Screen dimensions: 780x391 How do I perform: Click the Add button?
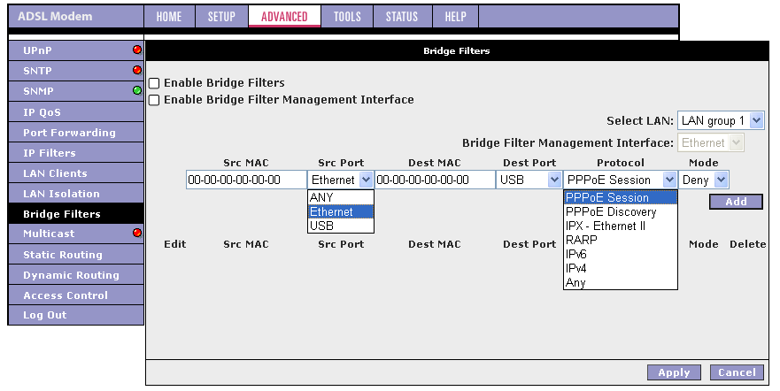click(736, 202)
